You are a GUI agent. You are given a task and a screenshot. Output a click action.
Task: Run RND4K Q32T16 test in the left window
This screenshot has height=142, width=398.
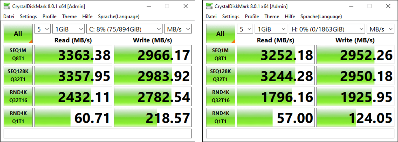click(18, 97)
